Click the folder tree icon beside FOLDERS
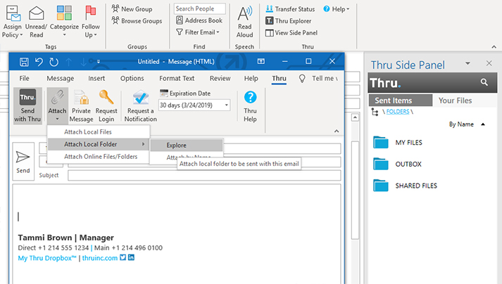Viewport: 502px width, 284px height. 375,112
